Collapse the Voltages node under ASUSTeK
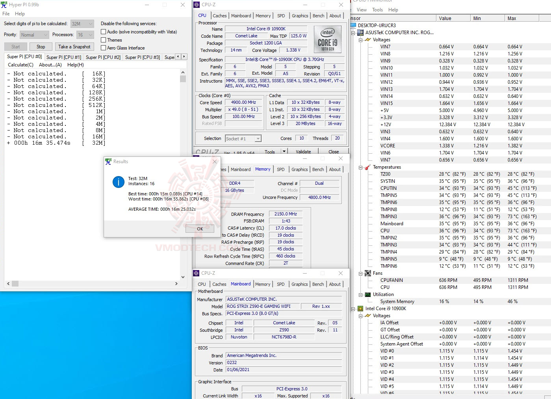551x399 pixels. pos(360,40)
